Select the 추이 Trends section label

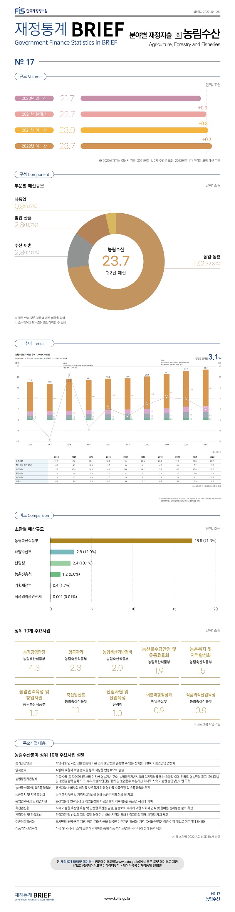tap(34, 343)
